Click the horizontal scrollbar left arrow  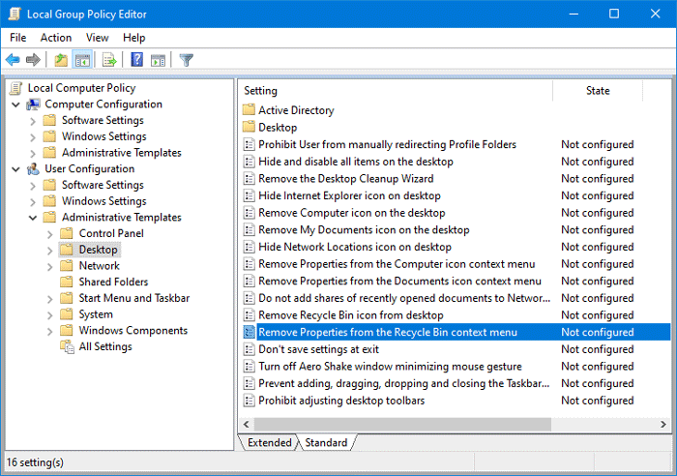tap(247, 424)
